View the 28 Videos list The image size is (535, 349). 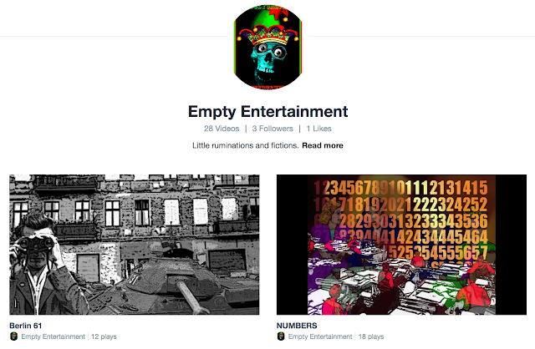(222, 129)
